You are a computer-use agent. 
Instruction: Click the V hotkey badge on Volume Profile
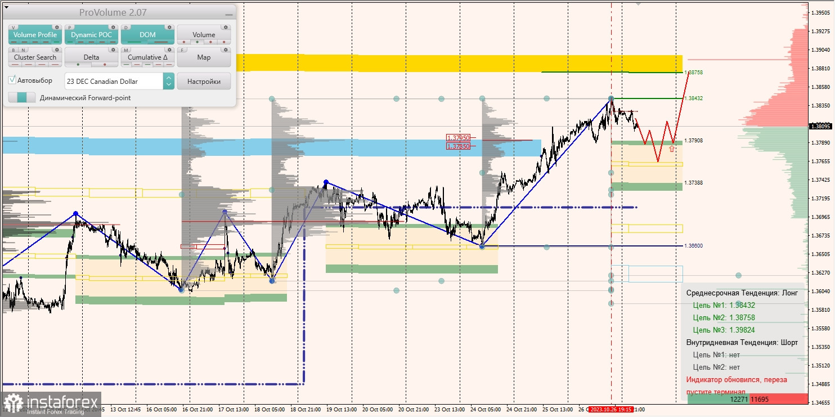(x=14, y=27)
